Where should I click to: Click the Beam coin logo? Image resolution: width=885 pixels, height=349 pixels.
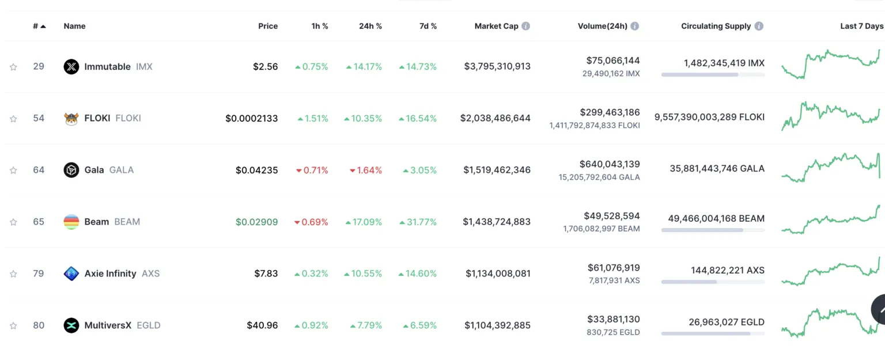[x=71, y=222]
